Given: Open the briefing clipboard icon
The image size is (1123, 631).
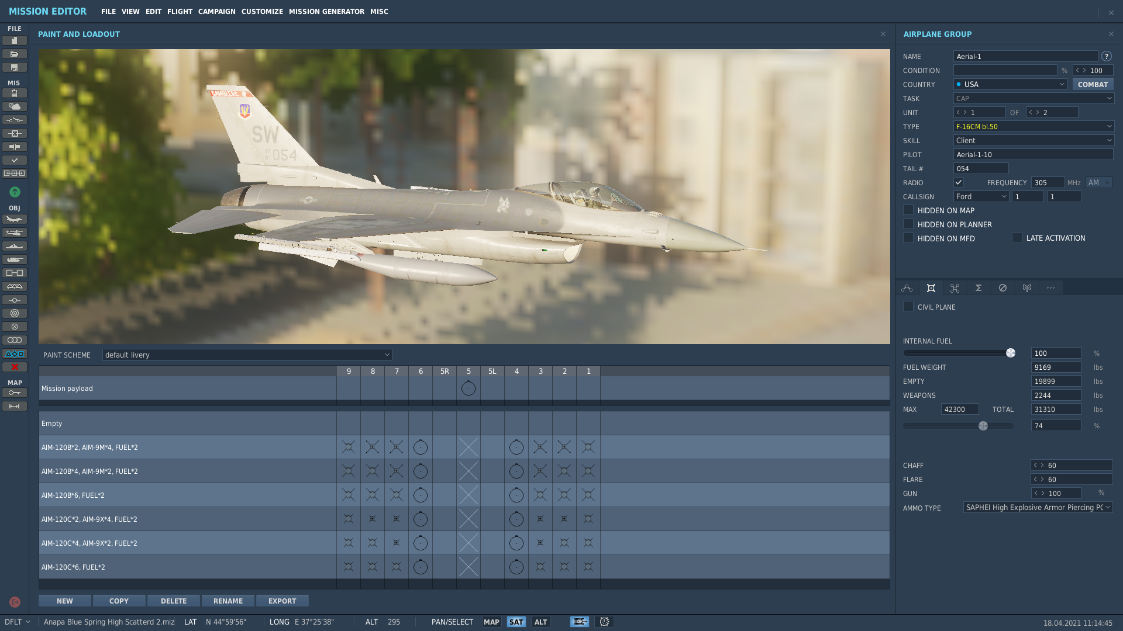Looking at the screenshot, I should coord(15,93).
